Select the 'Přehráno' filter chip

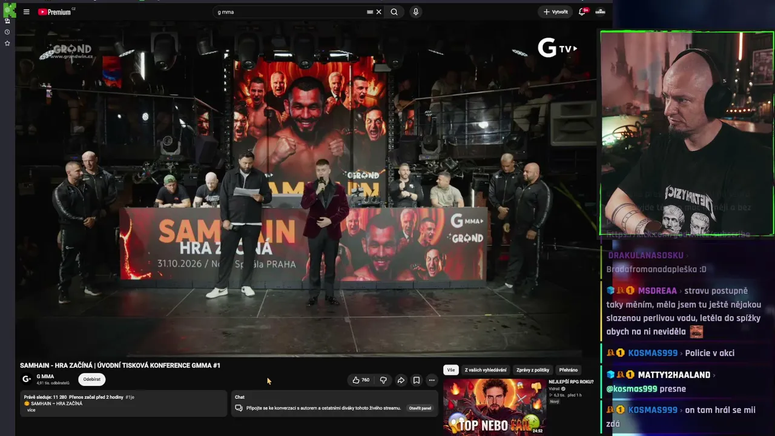tap(569, 370)
